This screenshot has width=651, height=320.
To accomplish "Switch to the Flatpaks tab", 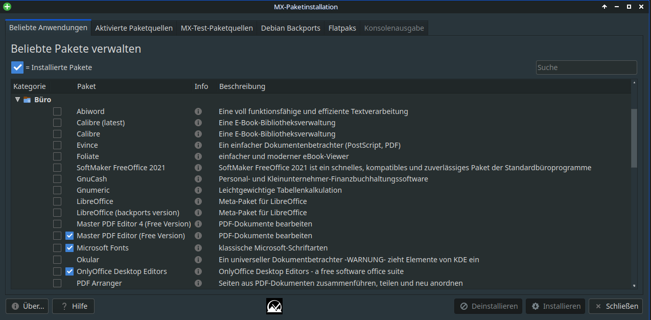I will tap(342, 28).
